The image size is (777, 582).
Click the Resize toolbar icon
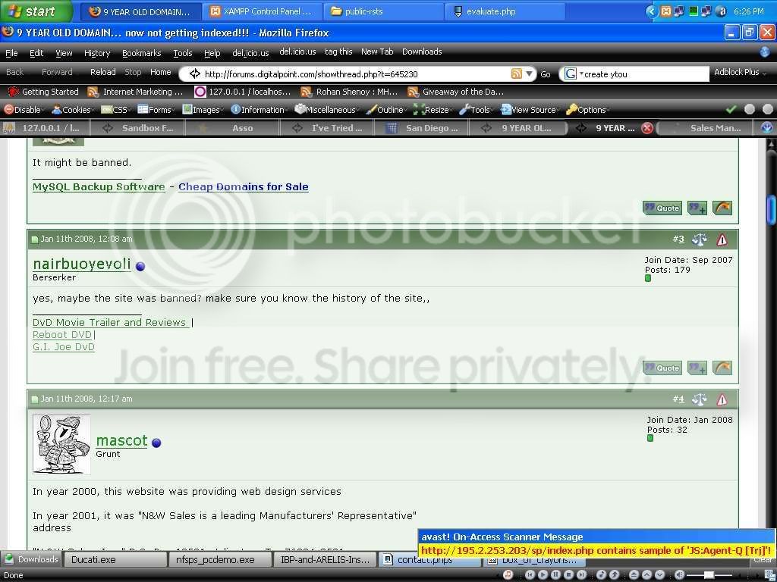click(419, 110)
